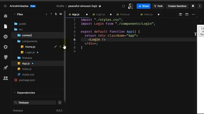
Task: Close unsaved App.js tab dot
Action: [x=87, y=15]
